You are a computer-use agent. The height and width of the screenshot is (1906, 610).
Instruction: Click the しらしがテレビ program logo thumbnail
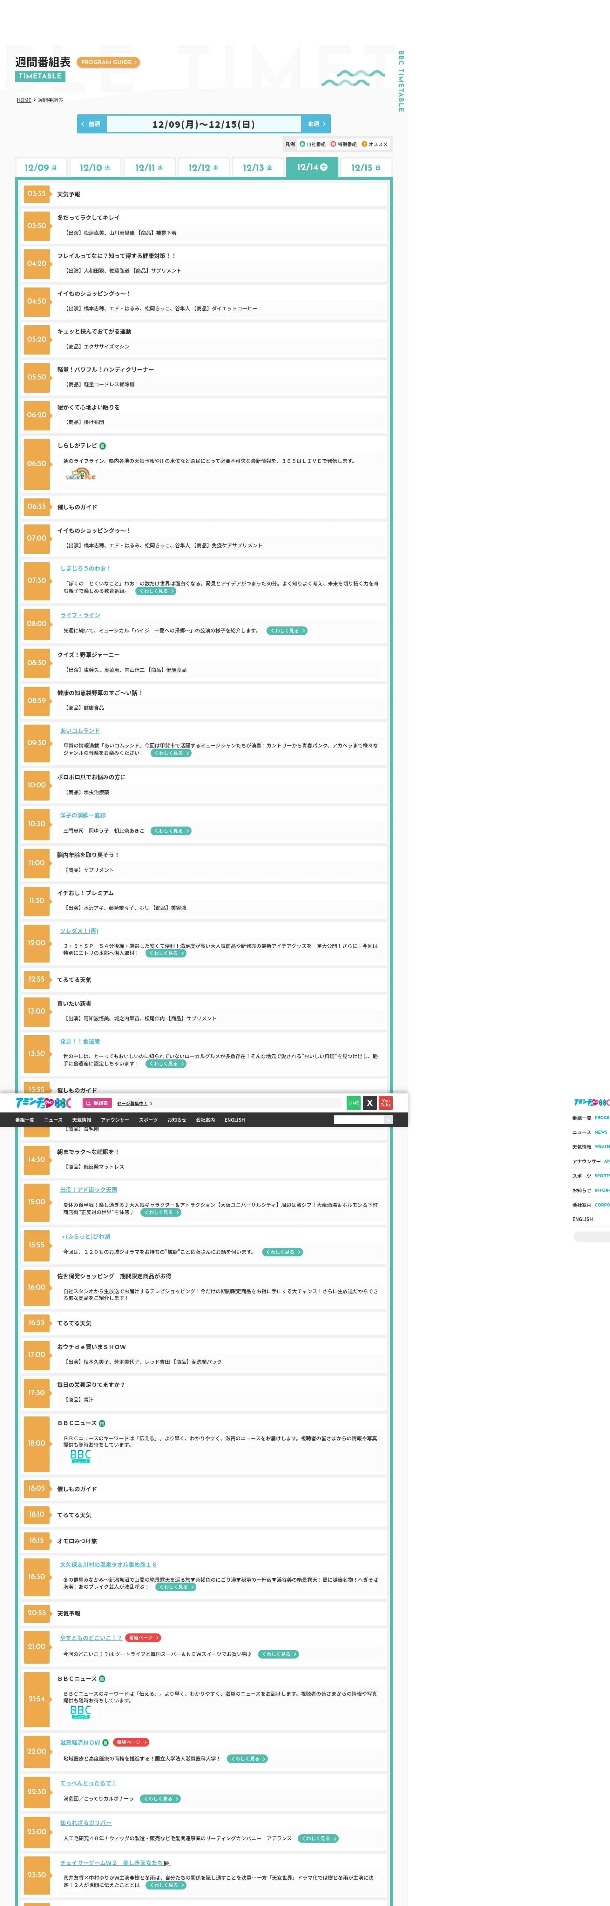81,474
